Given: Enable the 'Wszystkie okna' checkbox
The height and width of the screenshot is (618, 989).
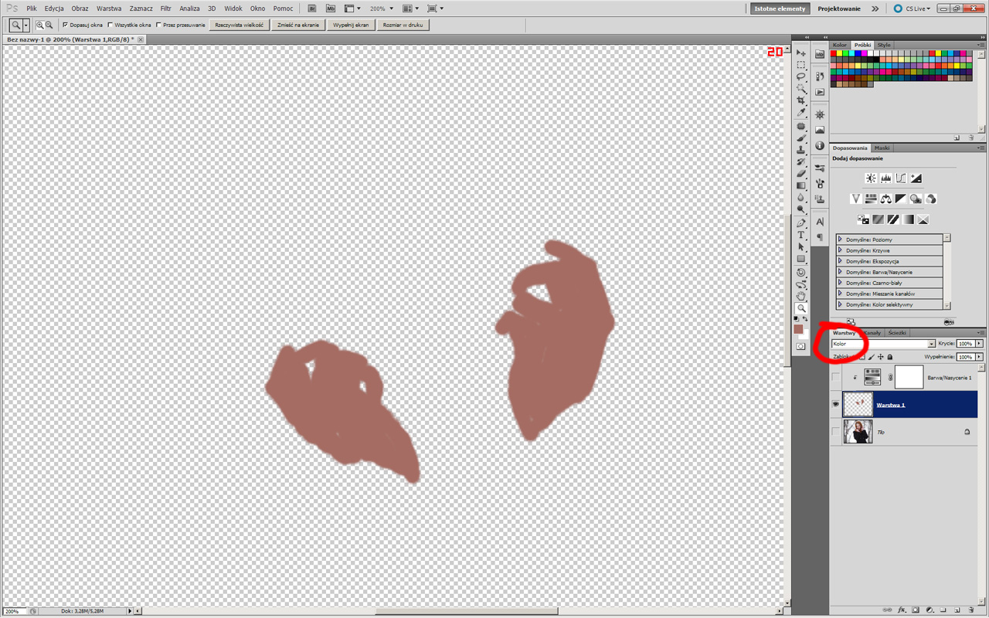Looking at the screenshot, I should (x=110, y=25).
